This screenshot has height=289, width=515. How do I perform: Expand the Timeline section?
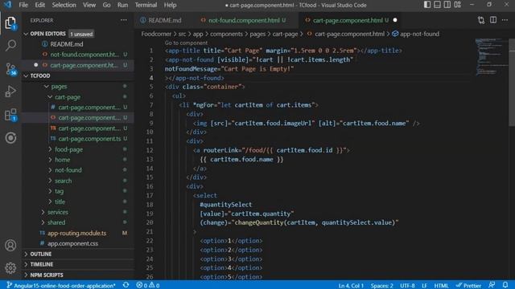tap(26, 264)
